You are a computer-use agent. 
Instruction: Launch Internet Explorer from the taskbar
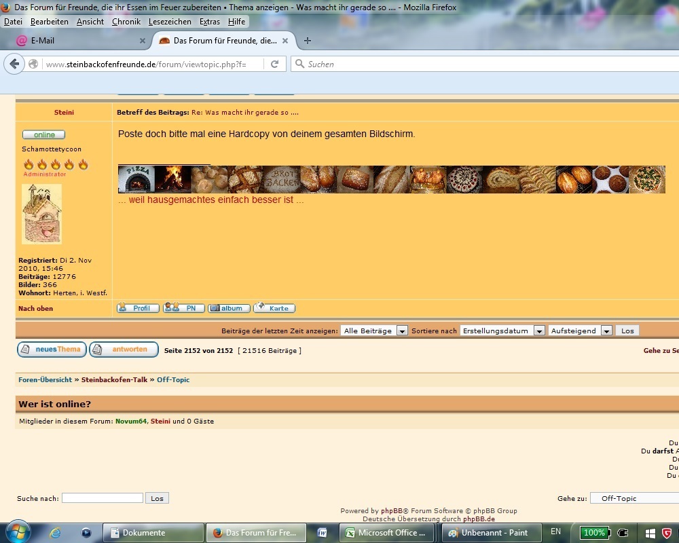coord(56,533)
